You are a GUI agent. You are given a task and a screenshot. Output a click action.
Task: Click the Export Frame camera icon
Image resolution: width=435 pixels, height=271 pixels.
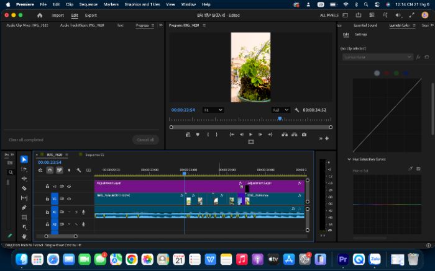pyautogui.click(x=304, y=134)
